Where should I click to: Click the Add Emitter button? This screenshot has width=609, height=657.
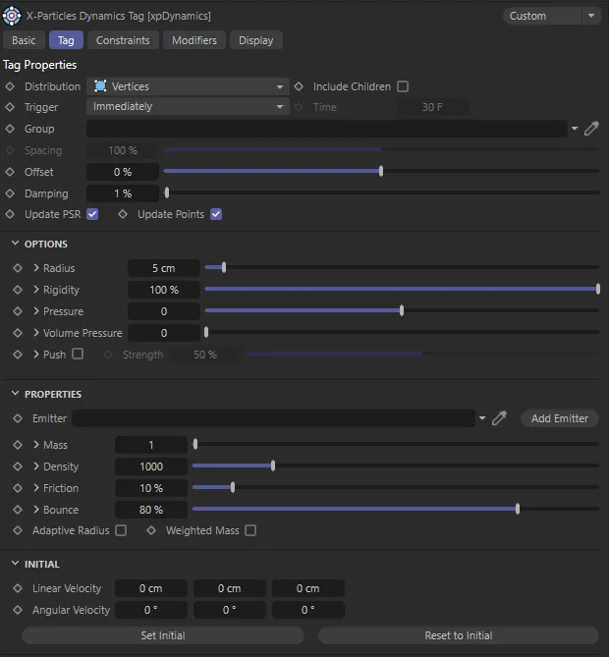(559, 418)
